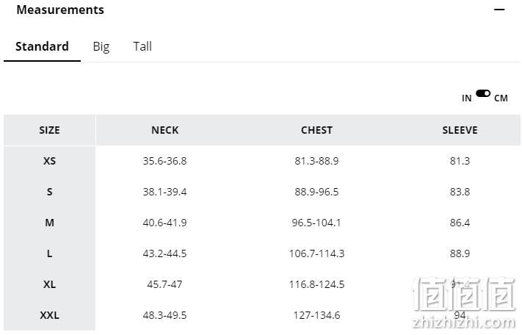
Task: Toggle the IN/CM unit switch
Action: (483, 93)
